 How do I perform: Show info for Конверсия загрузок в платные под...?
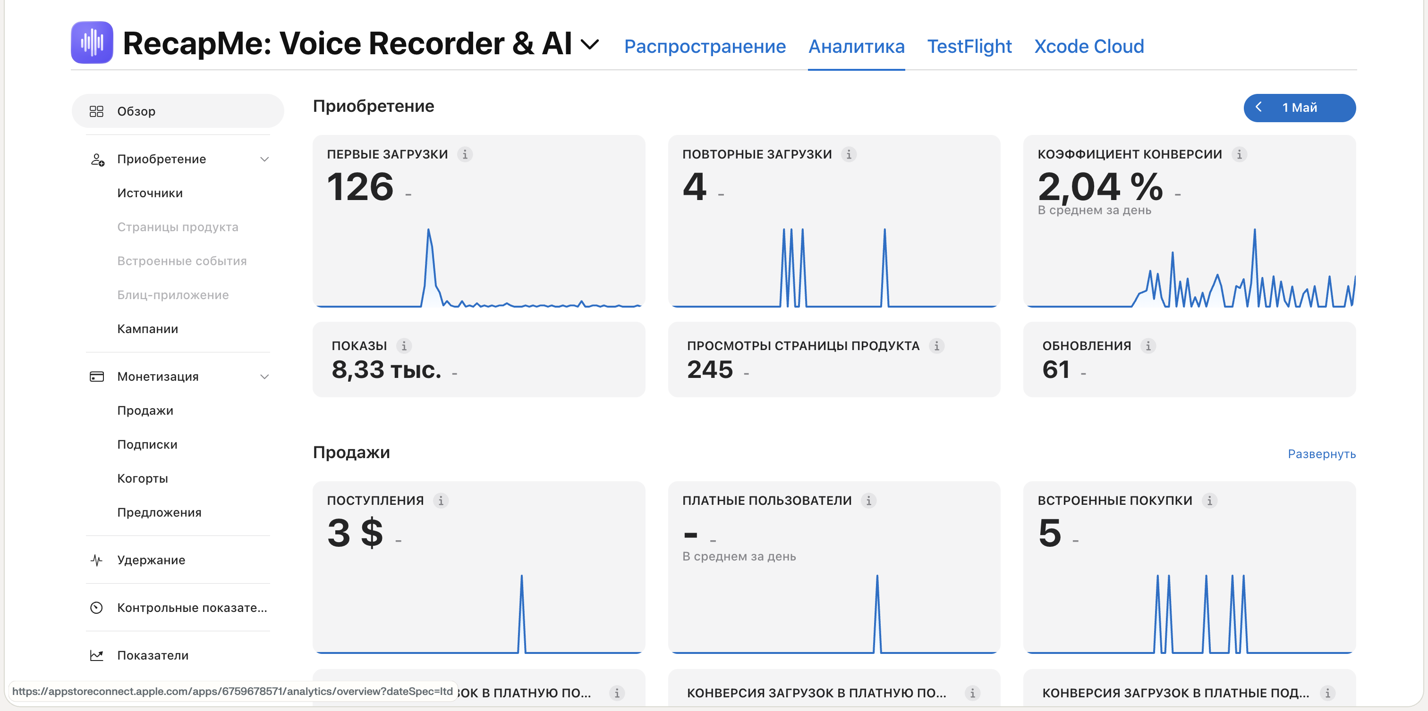click(1328, 693)
